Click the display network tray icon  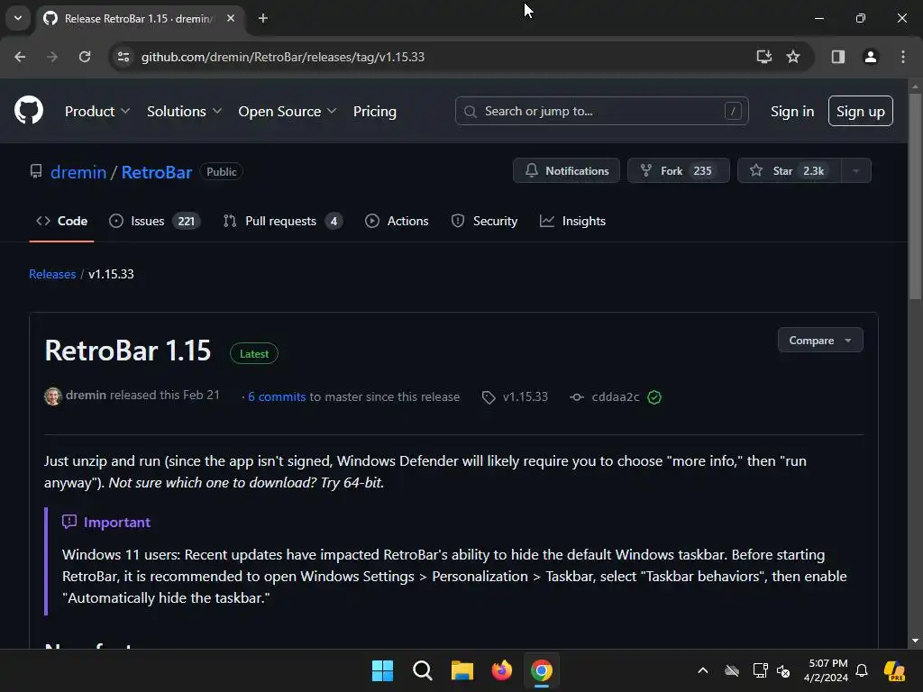[759, 670]
